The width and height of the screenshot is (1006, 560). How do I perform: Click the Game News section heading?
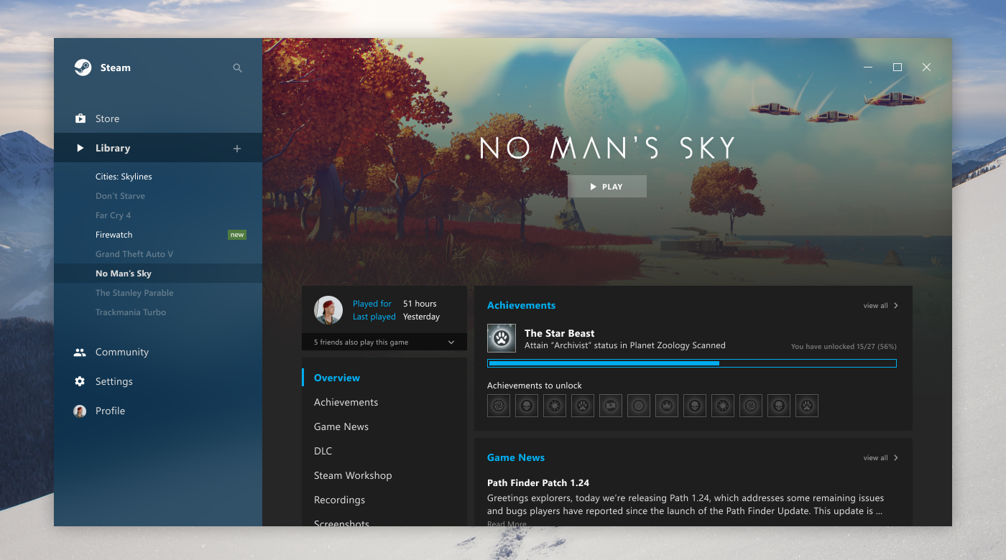pyautogui.click(x=516, y=457)
